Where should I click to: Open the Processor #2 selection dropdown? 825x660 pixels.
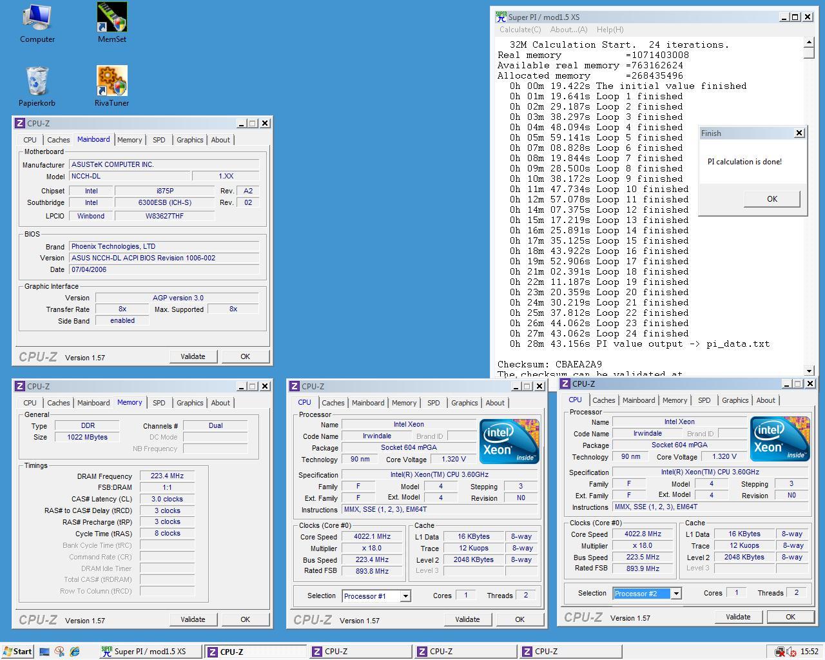click(676, 594)
